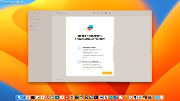Open Mail from the dock
This screenshot has height=101, width=180.
[x=52, y=97]
